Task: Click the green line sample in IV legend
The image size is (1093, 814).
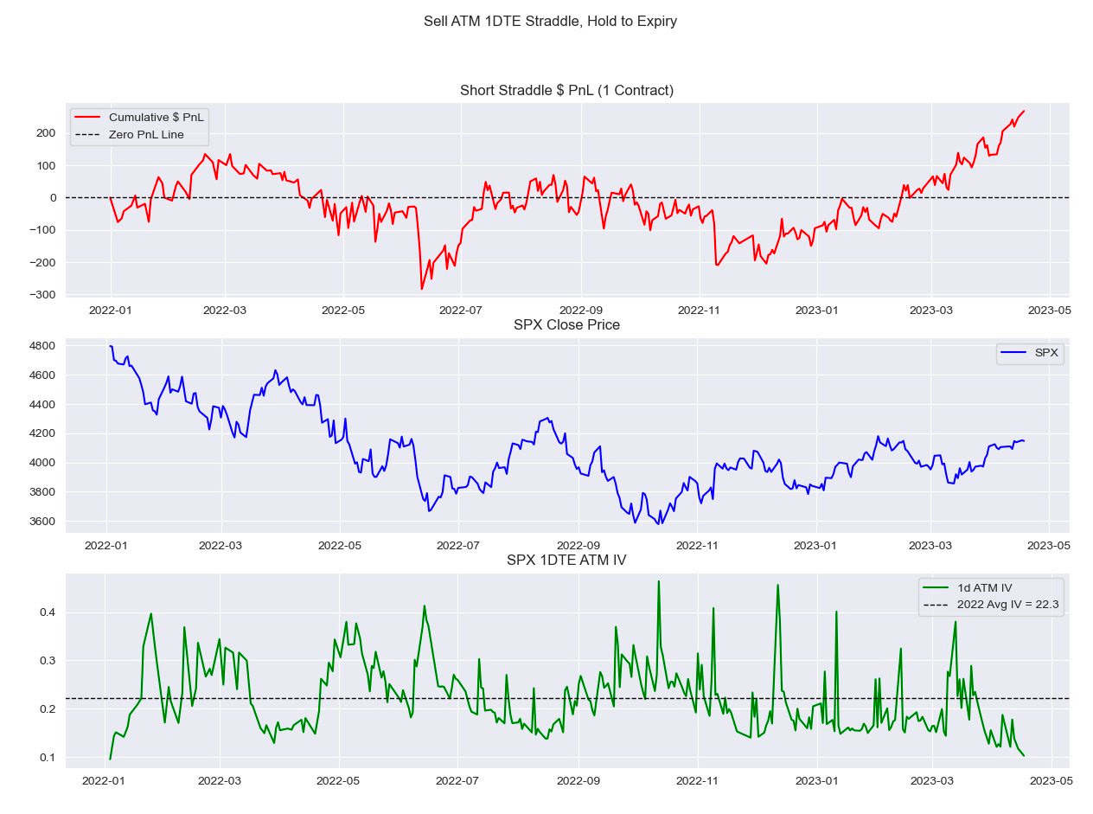Action: coord(936,588)
